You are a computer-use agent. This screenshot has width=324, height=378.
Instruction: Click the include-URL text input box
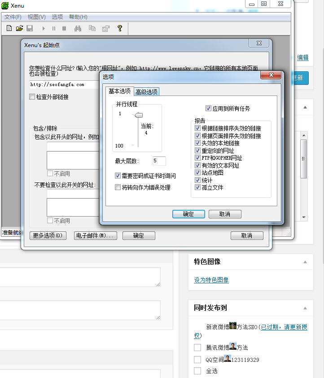click(73, 146)
